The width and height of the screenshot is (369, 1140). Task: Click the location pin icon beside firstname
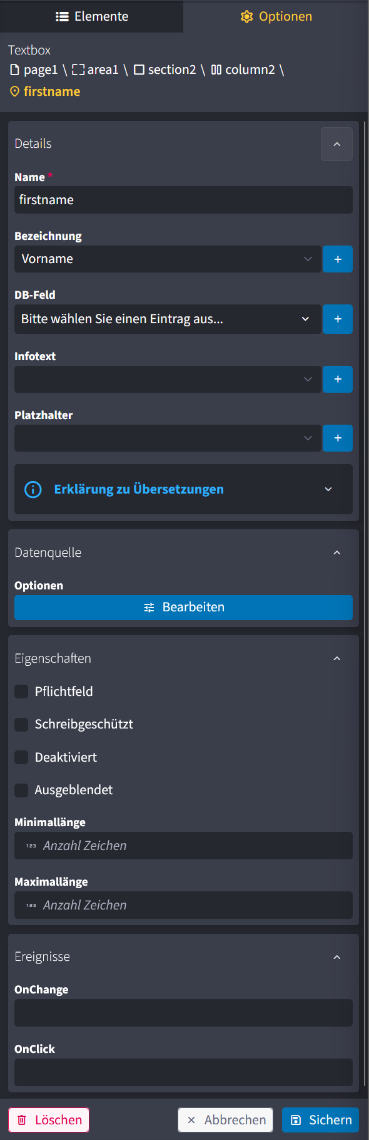click(15, 91)
